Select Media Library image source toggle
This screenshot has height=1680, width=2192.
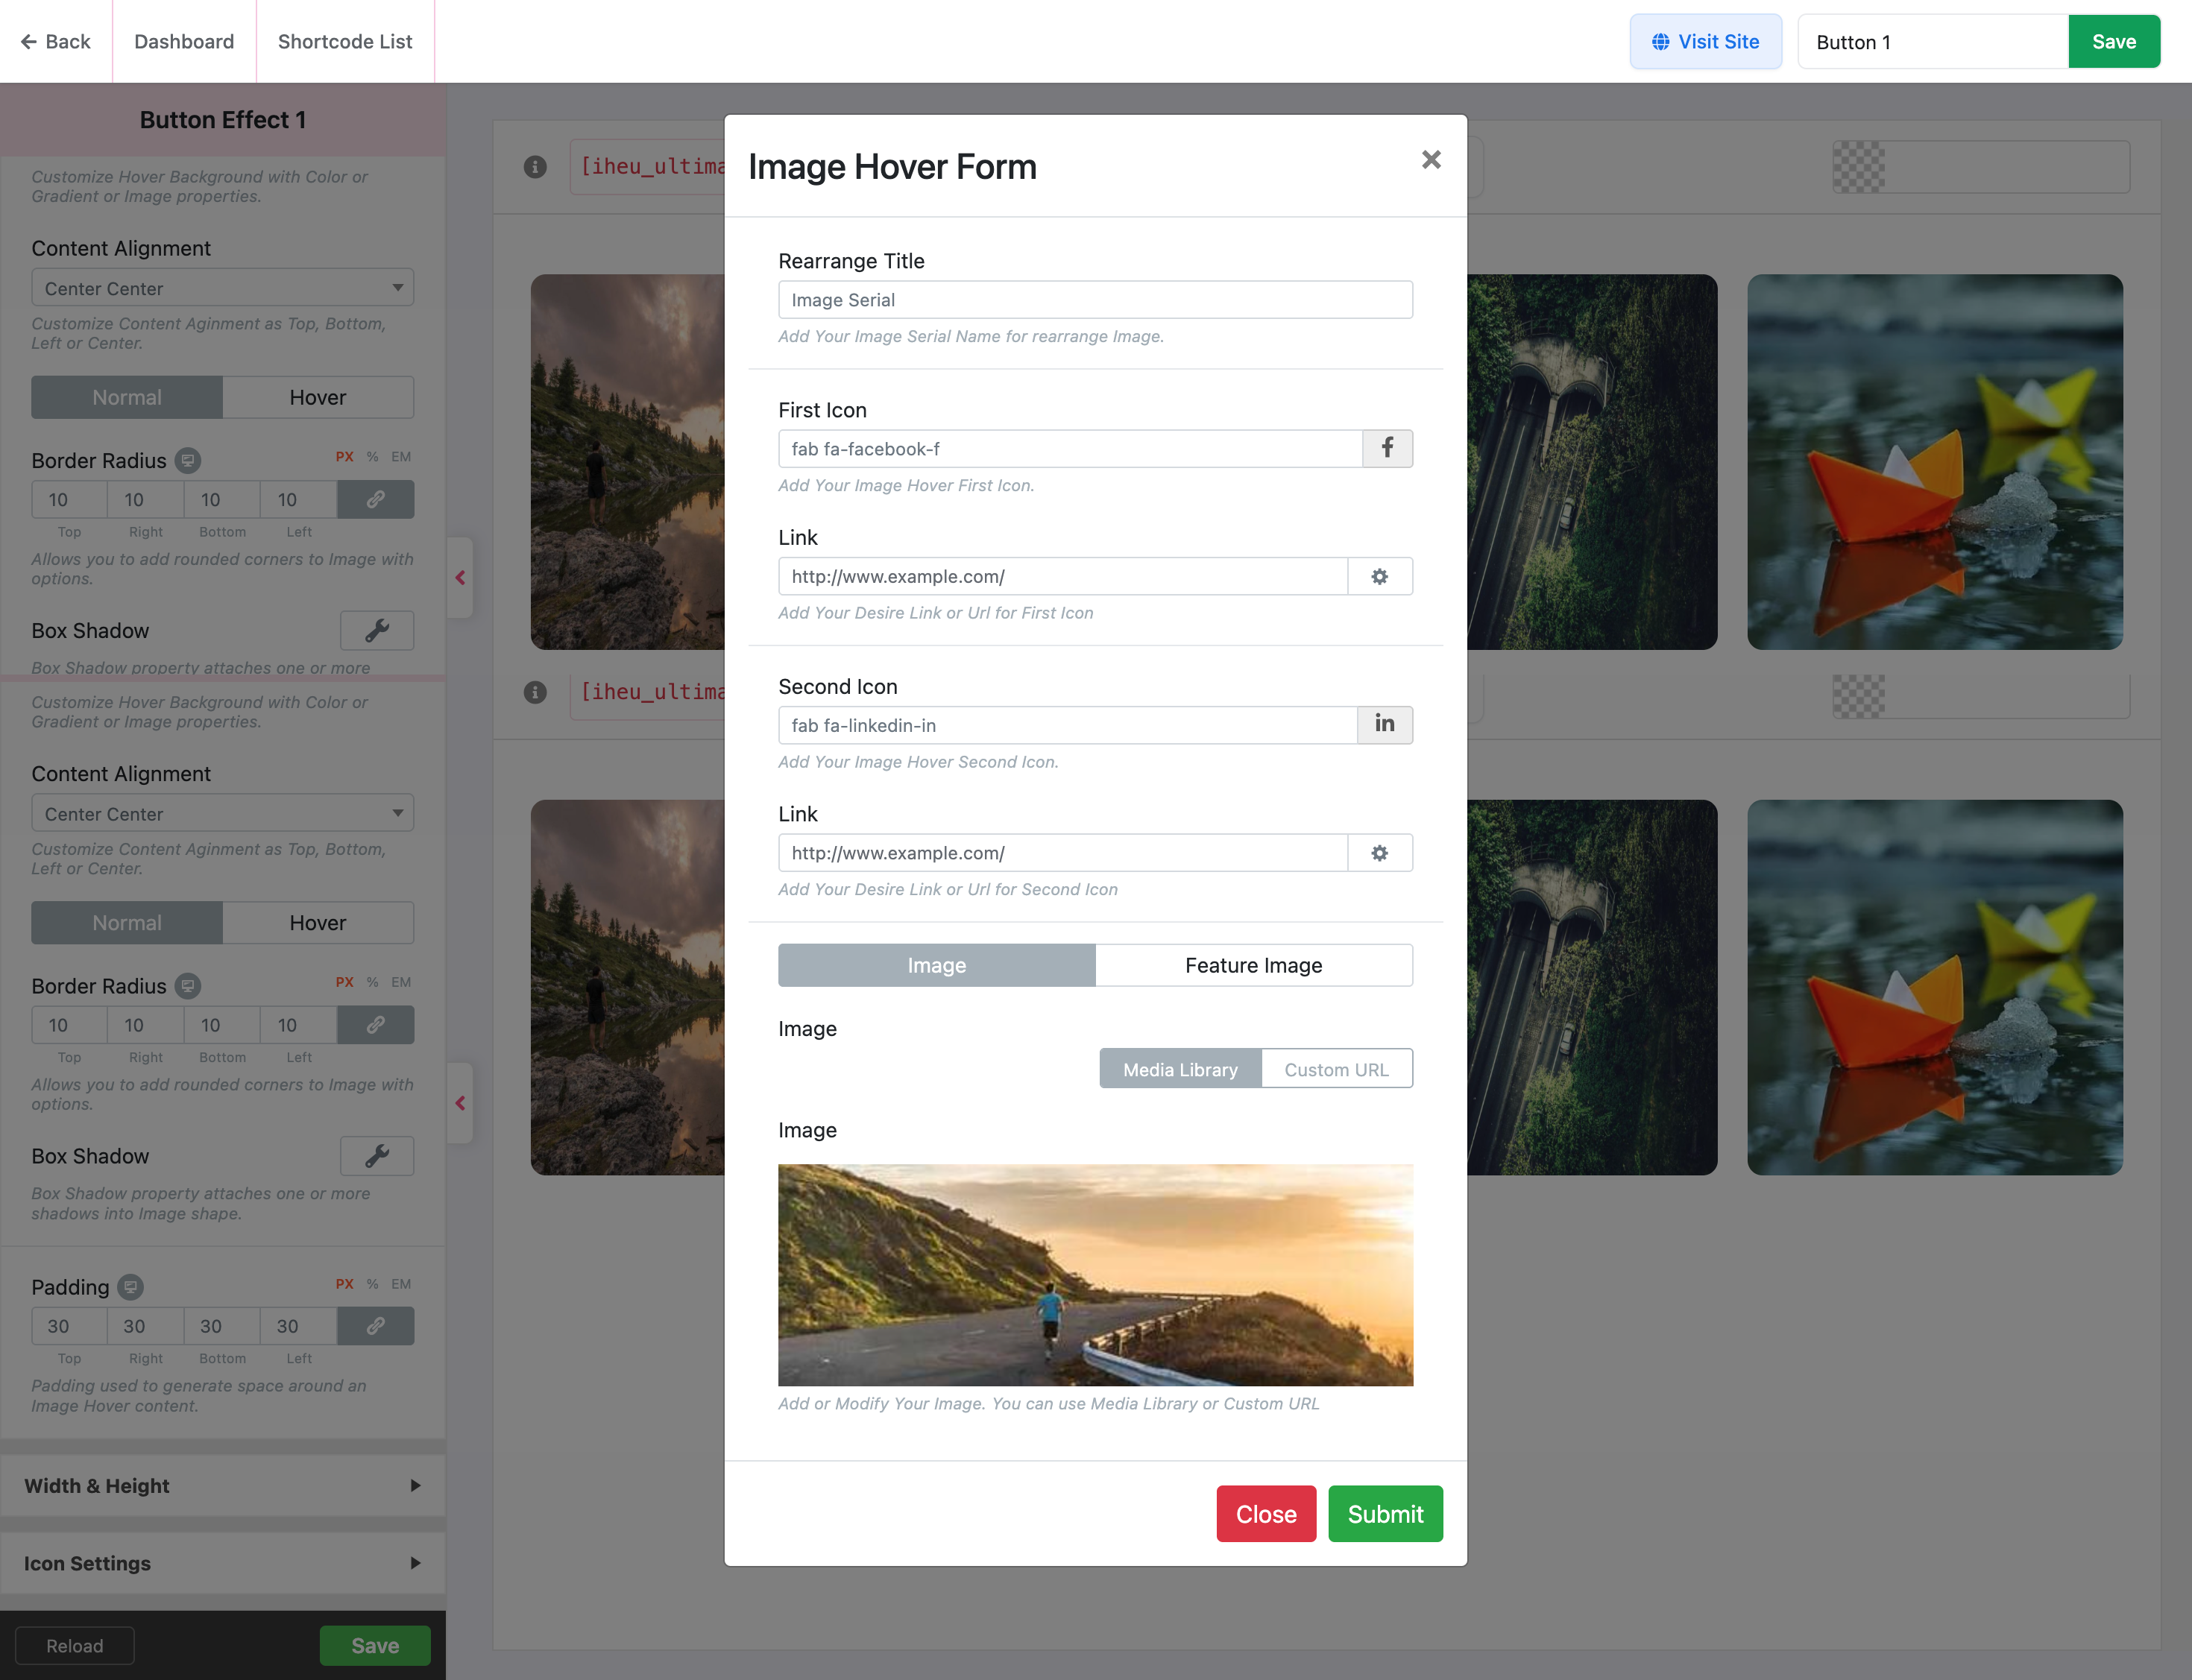(x=1180, y=1069)
